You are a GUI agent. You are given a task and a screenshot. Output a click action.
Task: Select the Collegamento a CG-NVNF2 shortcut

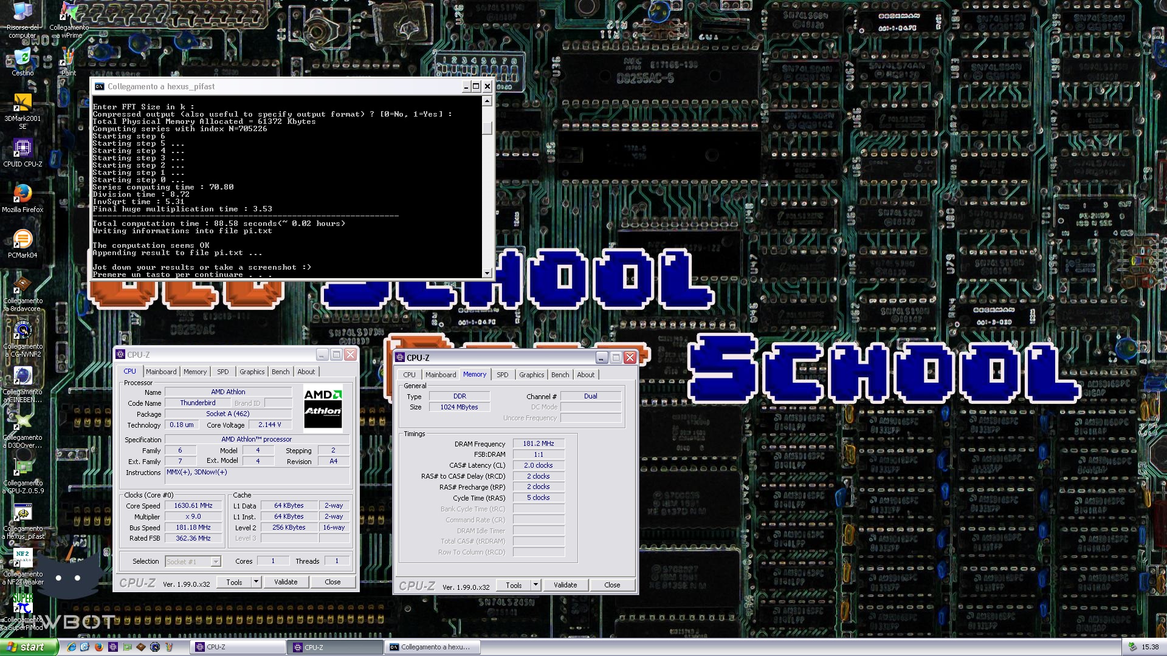point(22,340)
